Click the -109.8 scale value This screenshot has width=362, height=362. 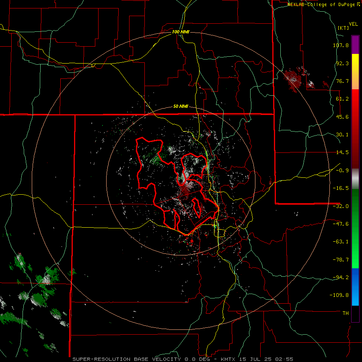pos(339,295)
